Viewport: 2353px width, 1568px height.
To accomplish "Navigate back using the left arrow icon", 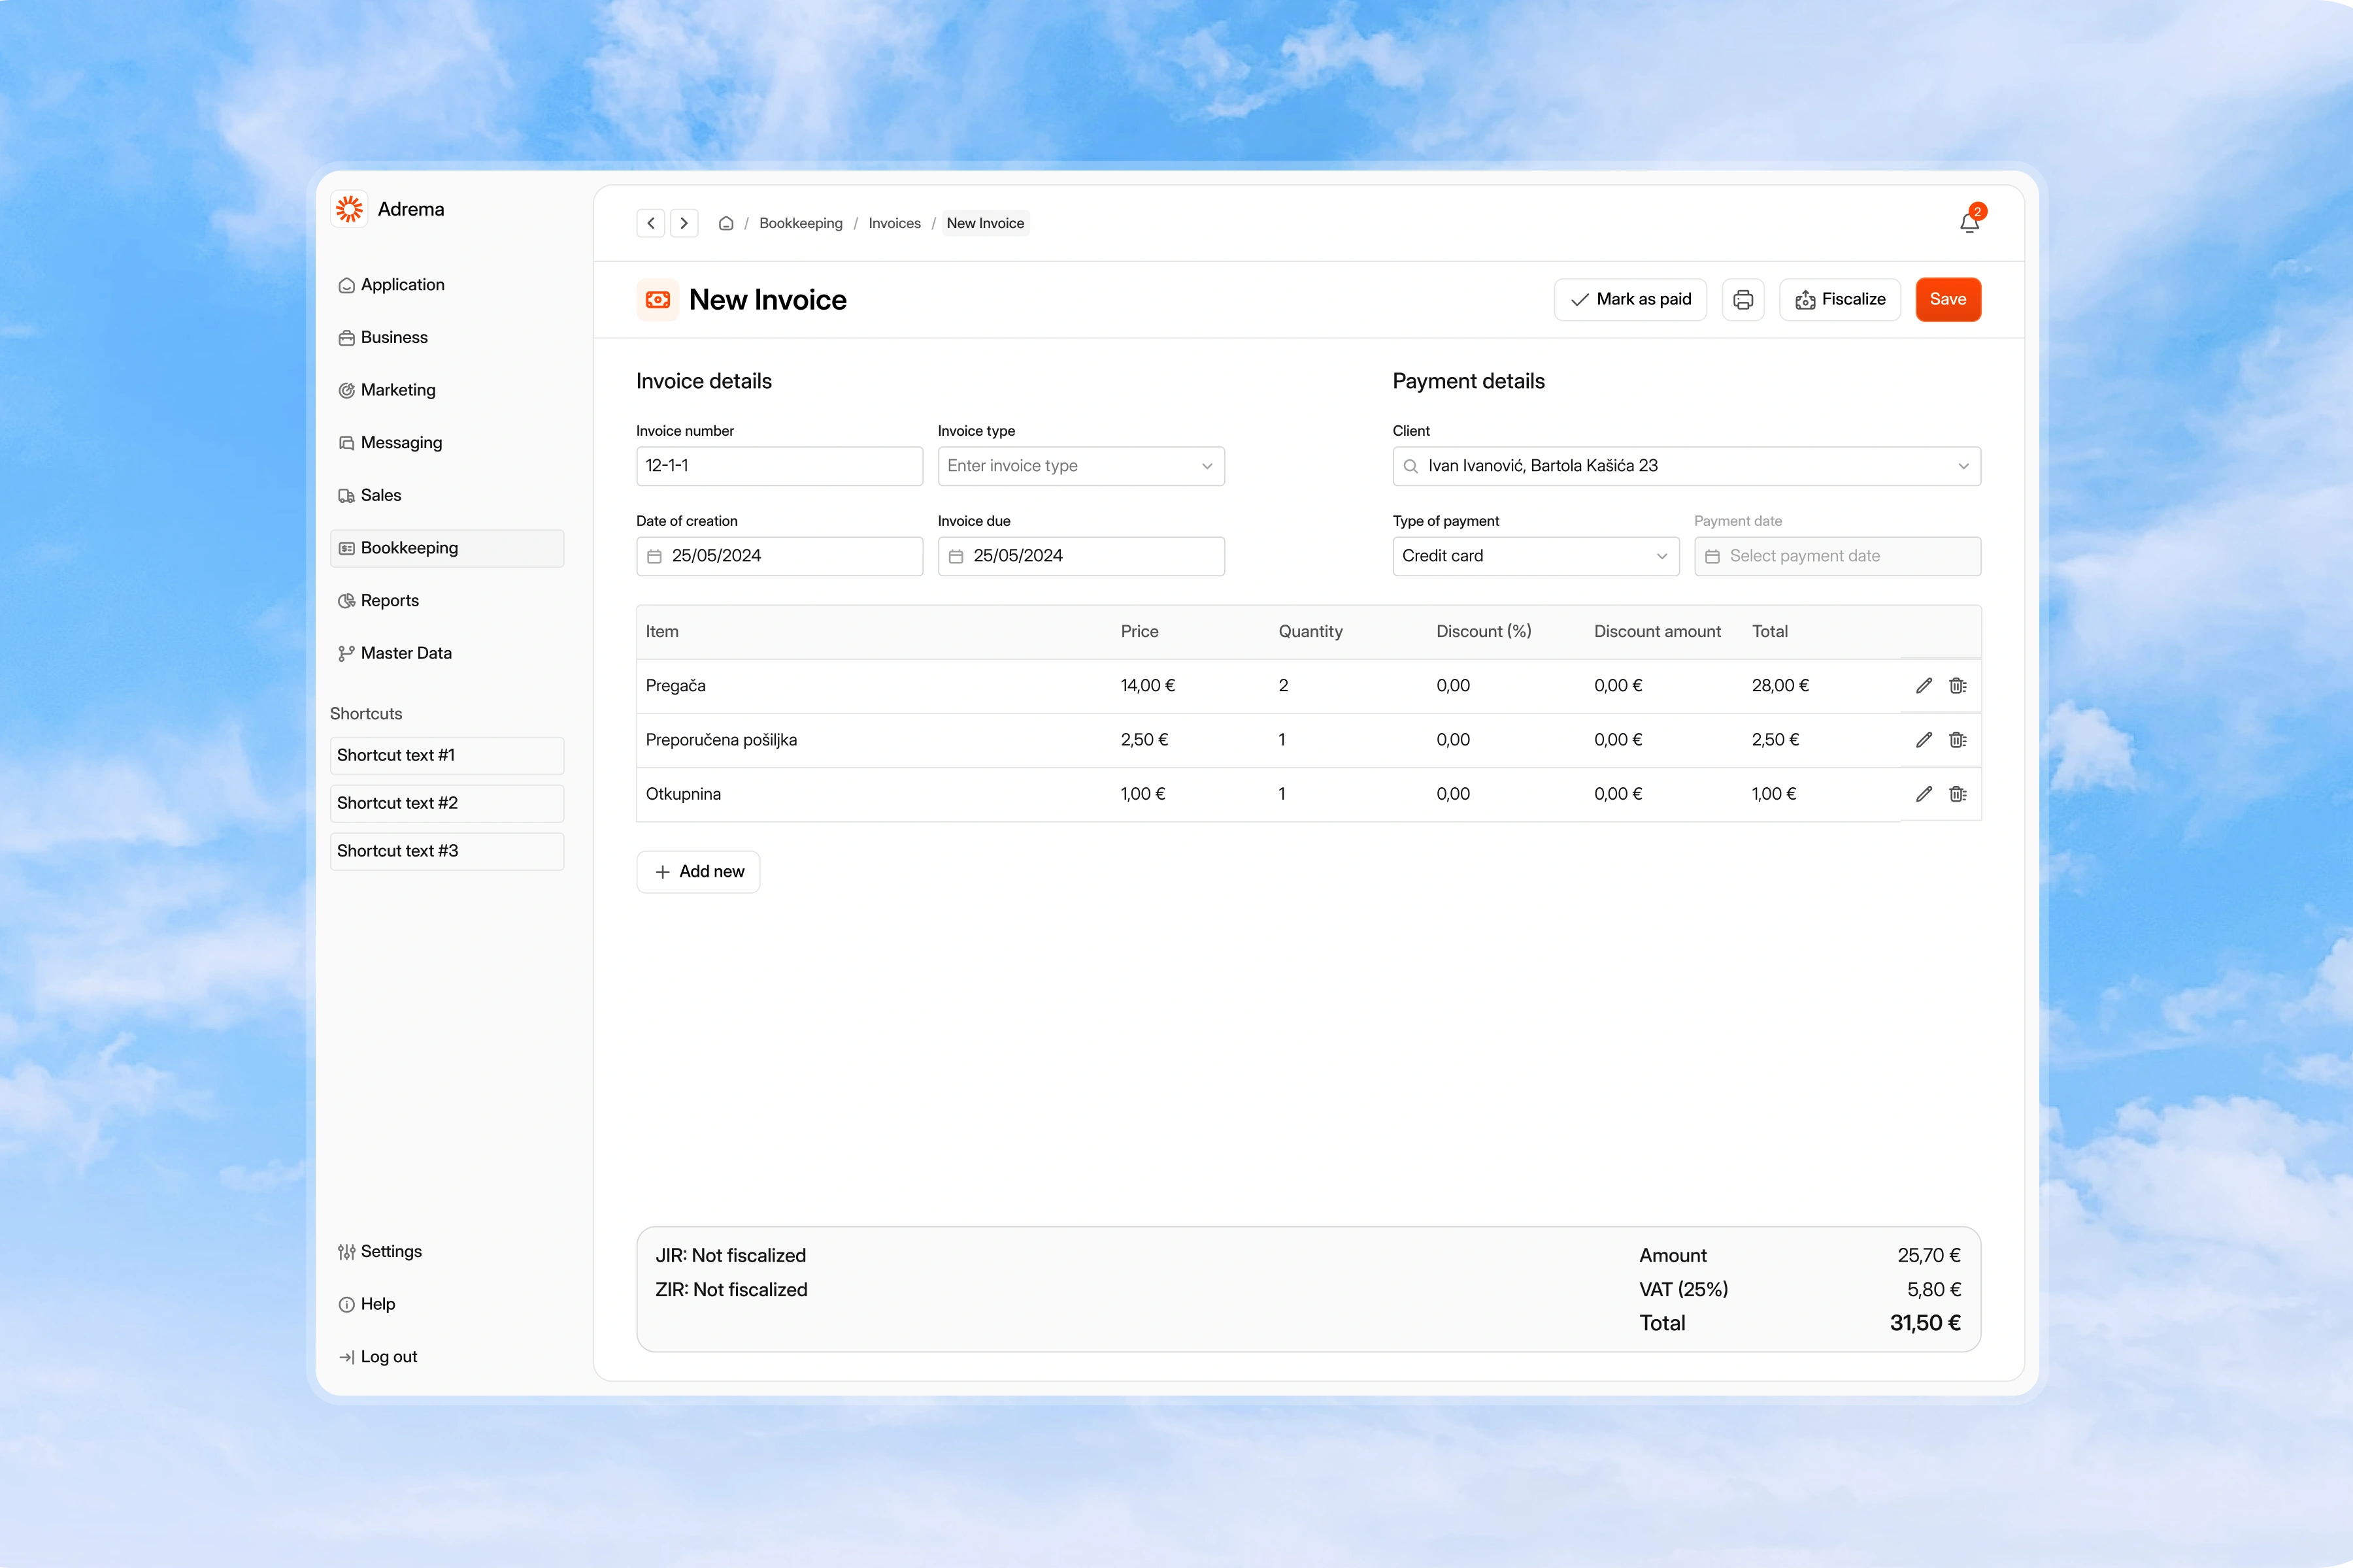I will 650,223.
